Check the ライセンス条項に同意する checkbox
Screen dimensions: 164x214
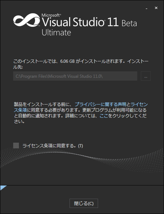coord(16,146)
